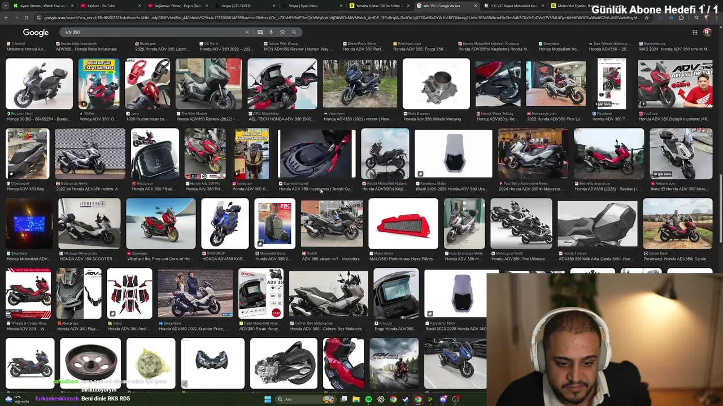Open Steam from the taskbar
The image size is (723, 406).
[406, 399]
